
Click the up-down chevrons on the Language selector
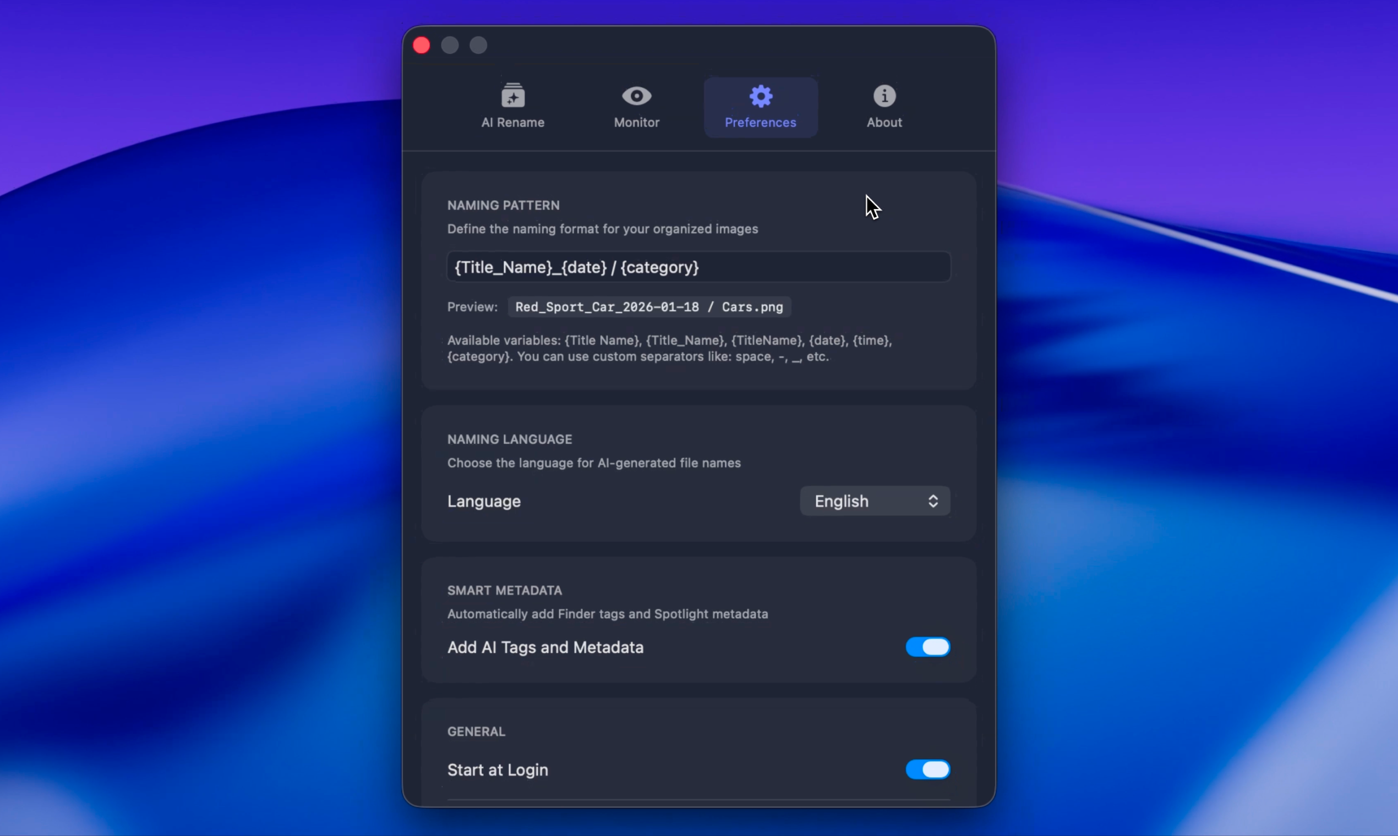click(933, 501)
